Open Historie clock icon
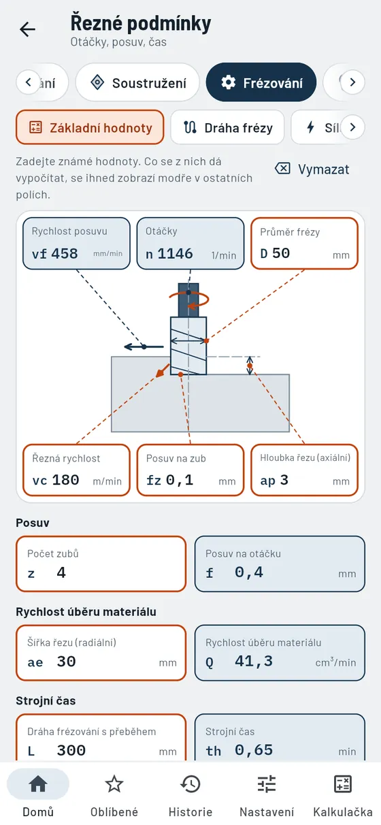The image size is (381, 825). (x=190, y=784)
